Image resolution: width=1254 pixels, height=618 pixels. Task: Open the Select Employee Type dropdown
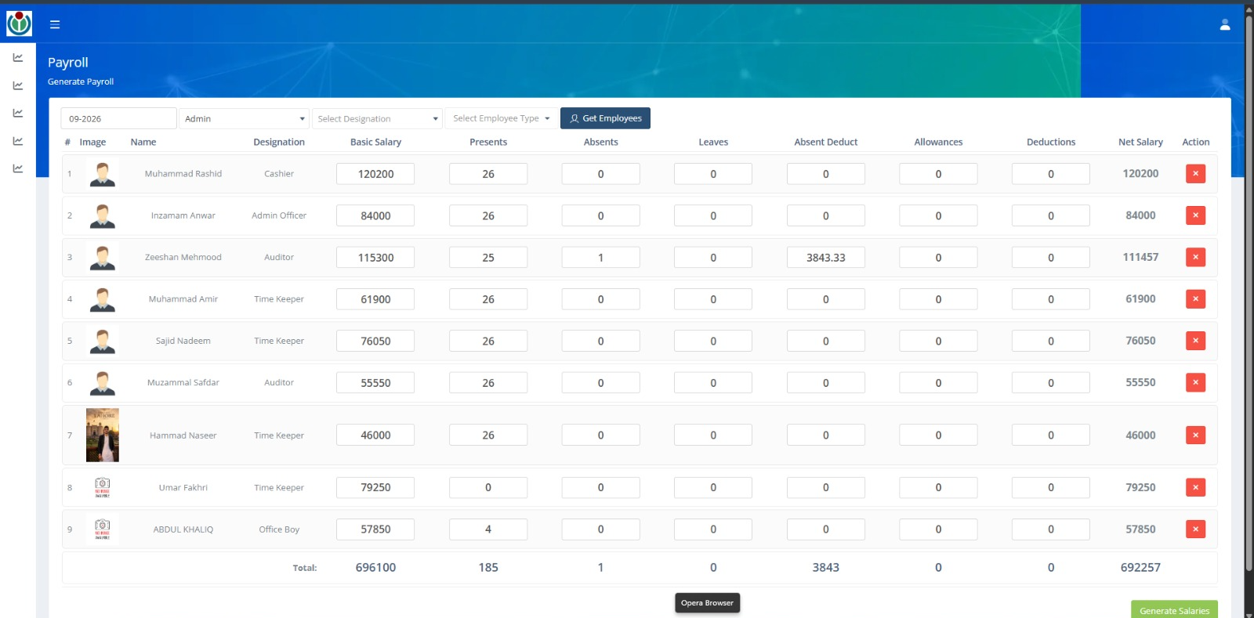(x=502, y=118)
